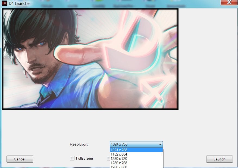Select 1152 x 864 from the resolution list
The height and width of the screenshot is (168, 238).
[x=119, y=154]
